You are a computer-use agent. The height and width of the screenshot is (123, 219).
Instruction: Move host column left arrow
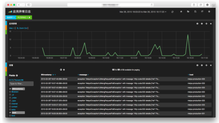(x=188, y=75)
